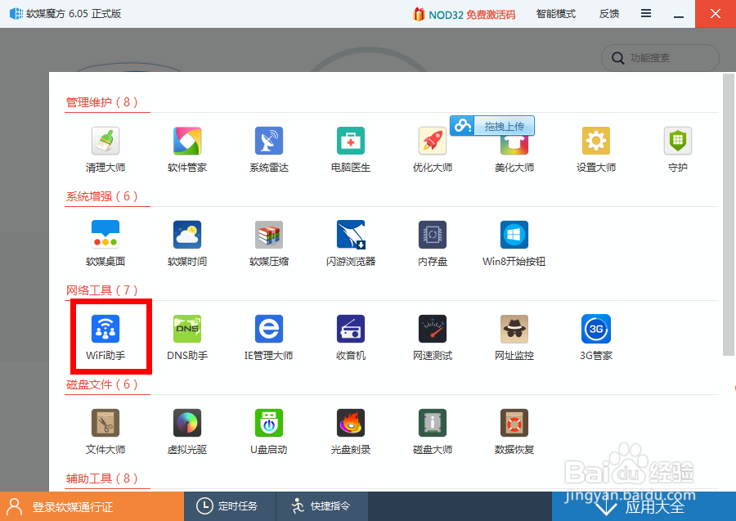This screenshot has height=521, width=736.
Task: Click the 拖拽上传 cloud upload button
Action: point(492,126)
